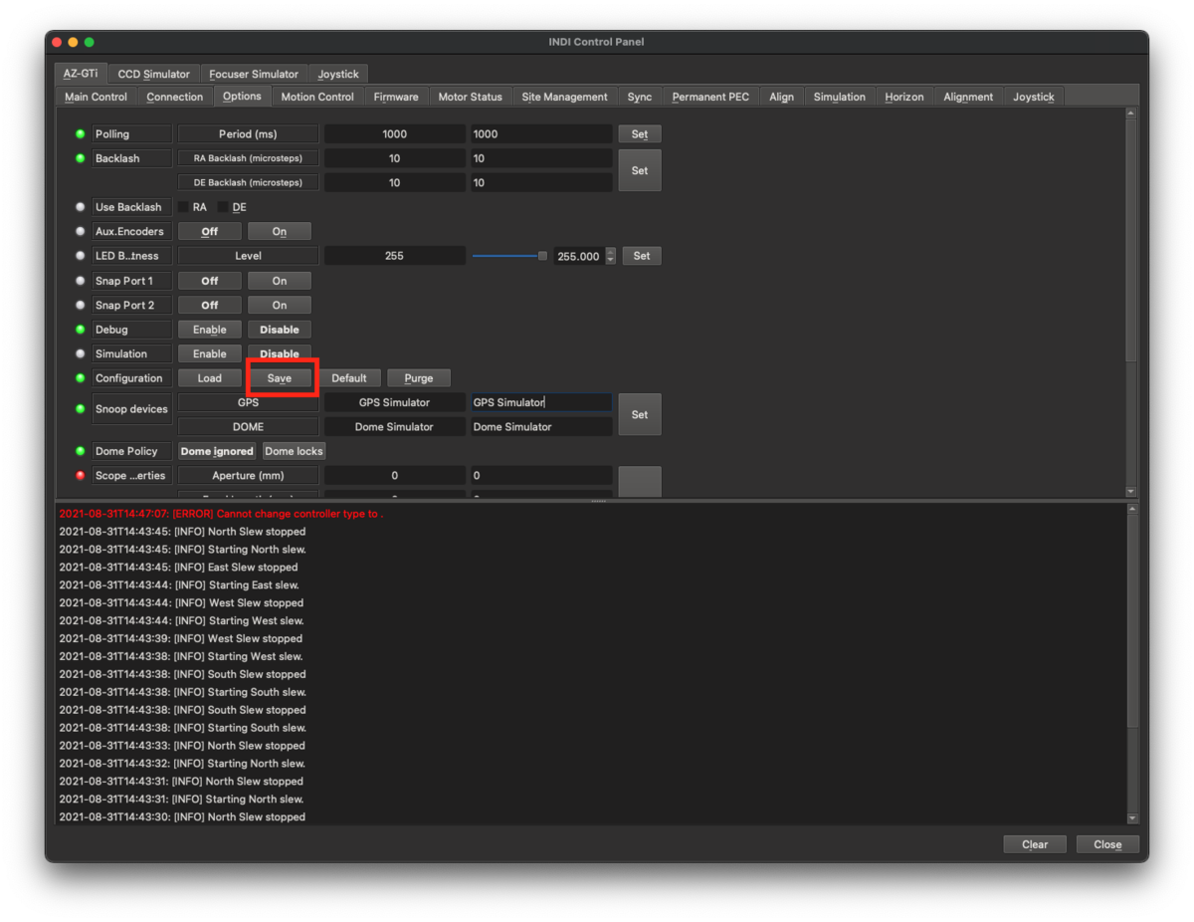The height and width of the screenshot is (922, 1194).
Task: Purge the saved configuration
Action: [419, 378]
